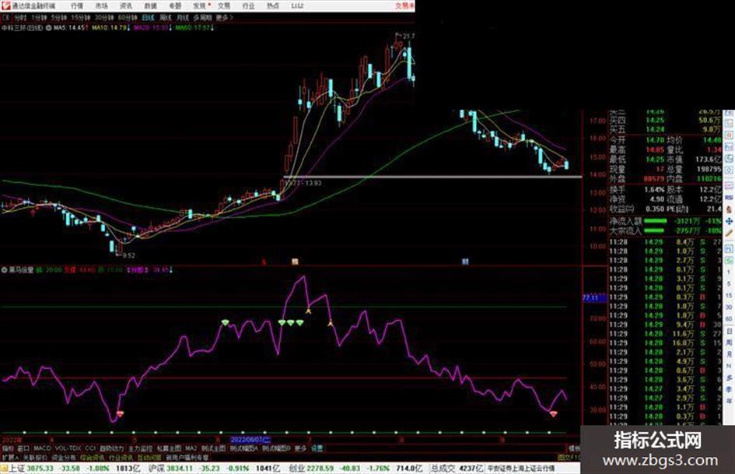Click the RSI icon in right sidebar
Image resolution: width=735 pixels, height=474 pixels.
point(729,198)
